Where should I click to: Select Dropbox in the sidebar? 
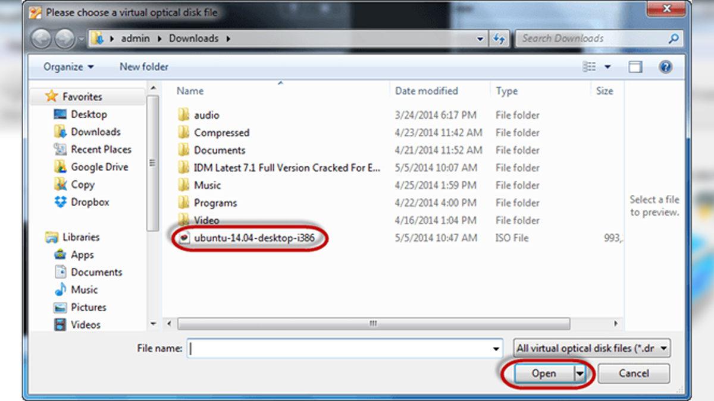pos(89,202)
